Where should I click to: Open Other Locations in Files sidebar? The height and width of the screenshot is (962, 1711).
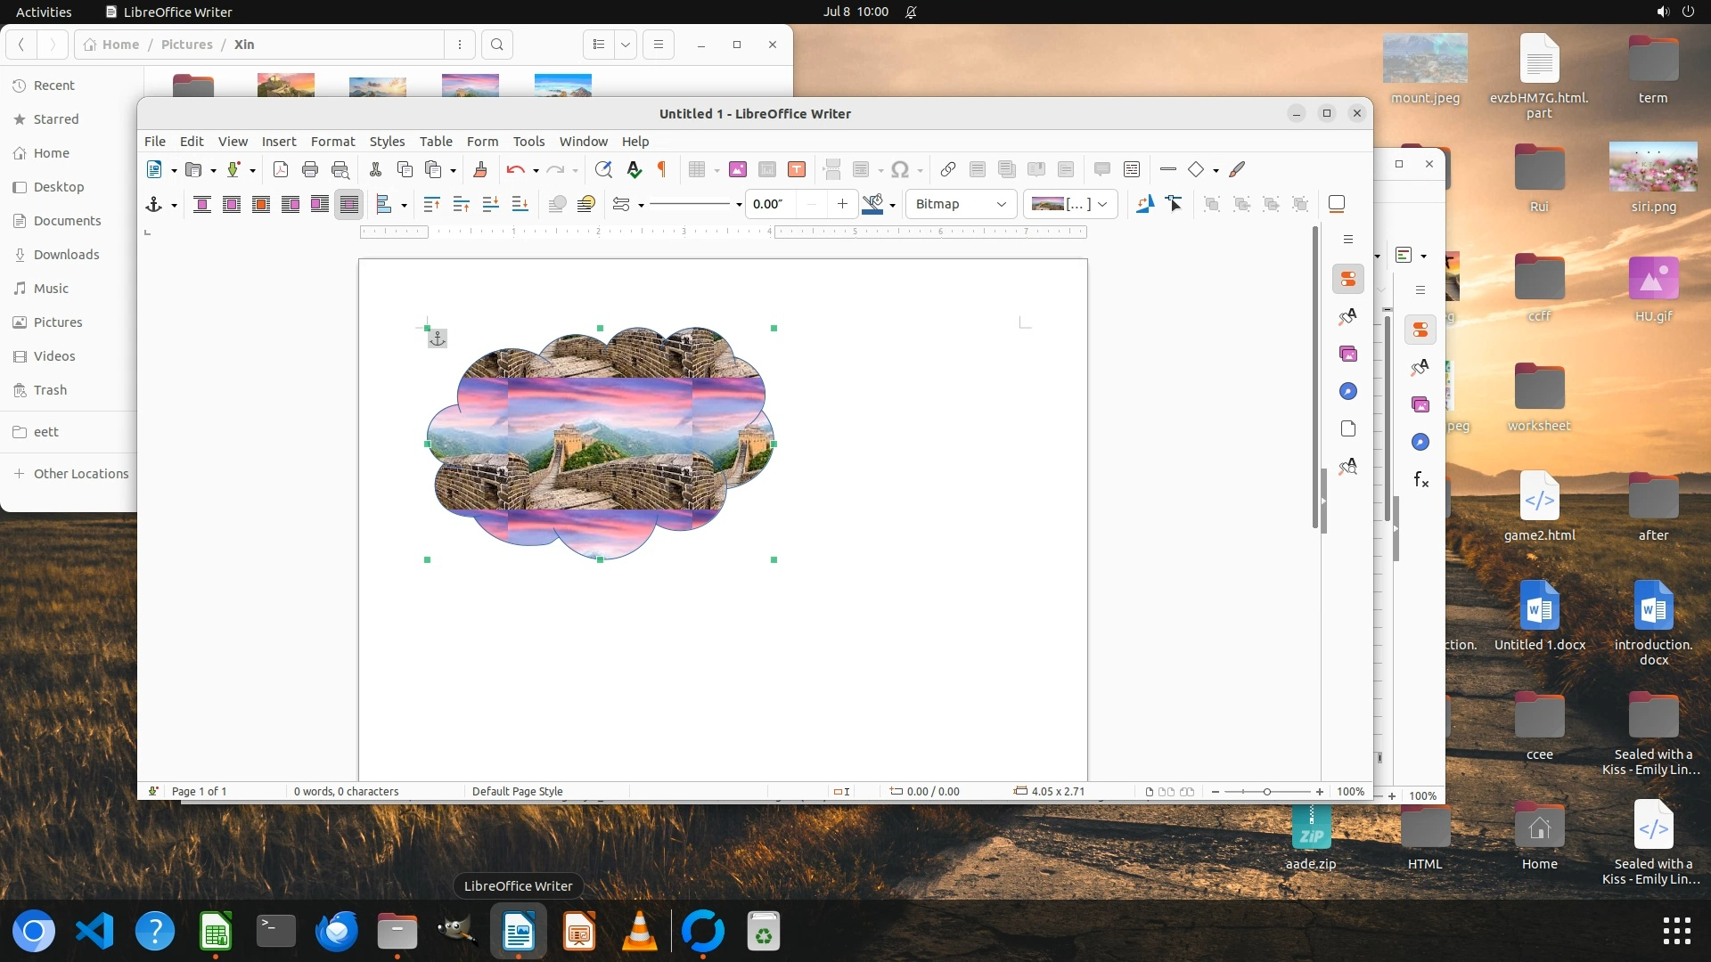pos(80,474)
